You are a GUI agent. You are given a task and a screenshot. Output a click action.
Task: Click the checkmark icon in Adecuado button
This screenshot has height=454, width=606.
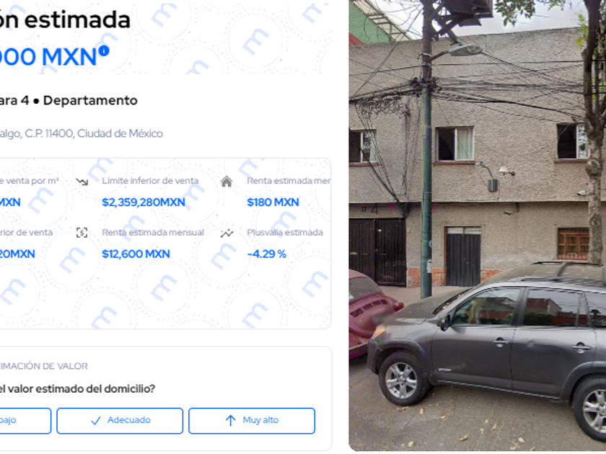(x=95, y=420)
